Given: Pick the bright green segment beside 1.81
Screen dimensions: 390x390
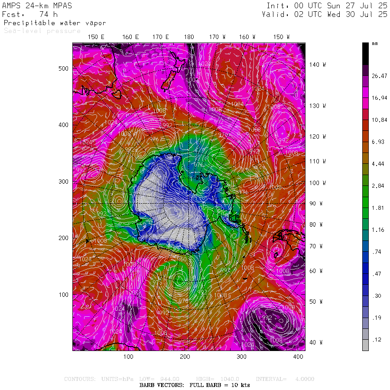Looking at the screenshot, I should tap(365, 202).
